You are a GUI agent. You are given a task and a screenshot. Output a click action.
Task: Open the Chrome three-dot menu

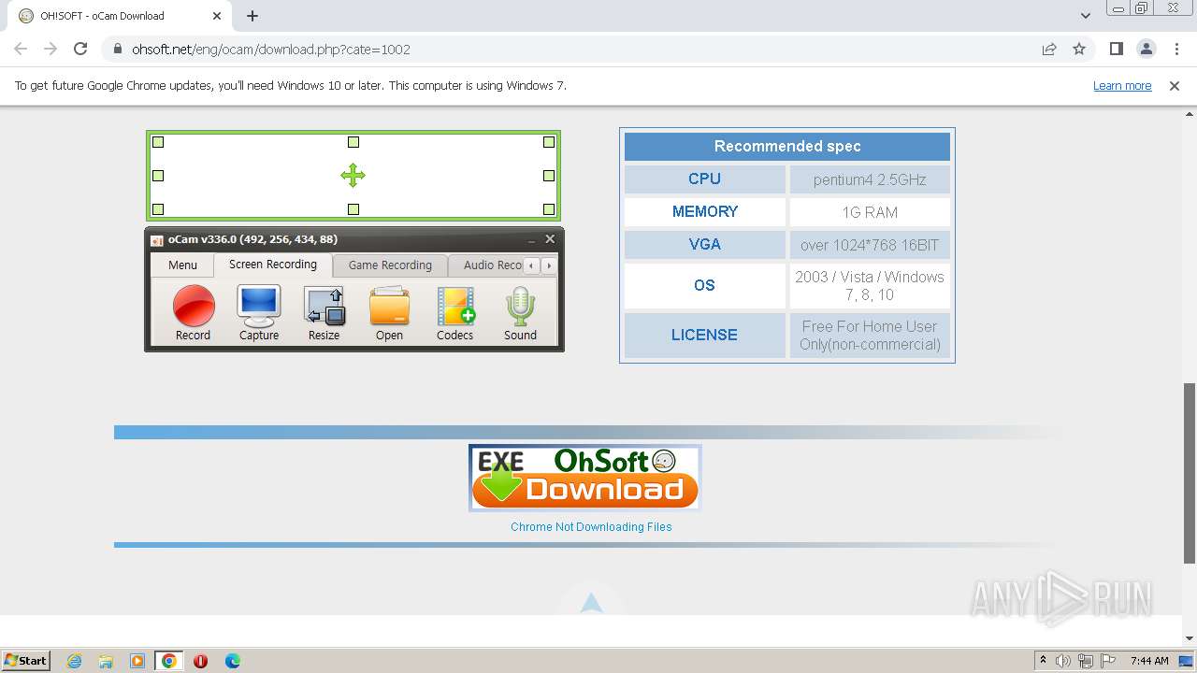1175,50
